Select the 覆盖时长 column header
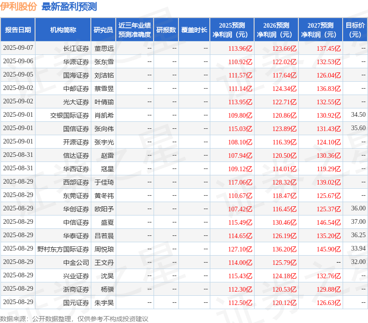 (194, 30)
